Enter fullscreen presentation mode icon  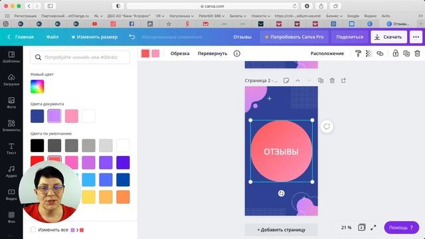tap(373, 227)
